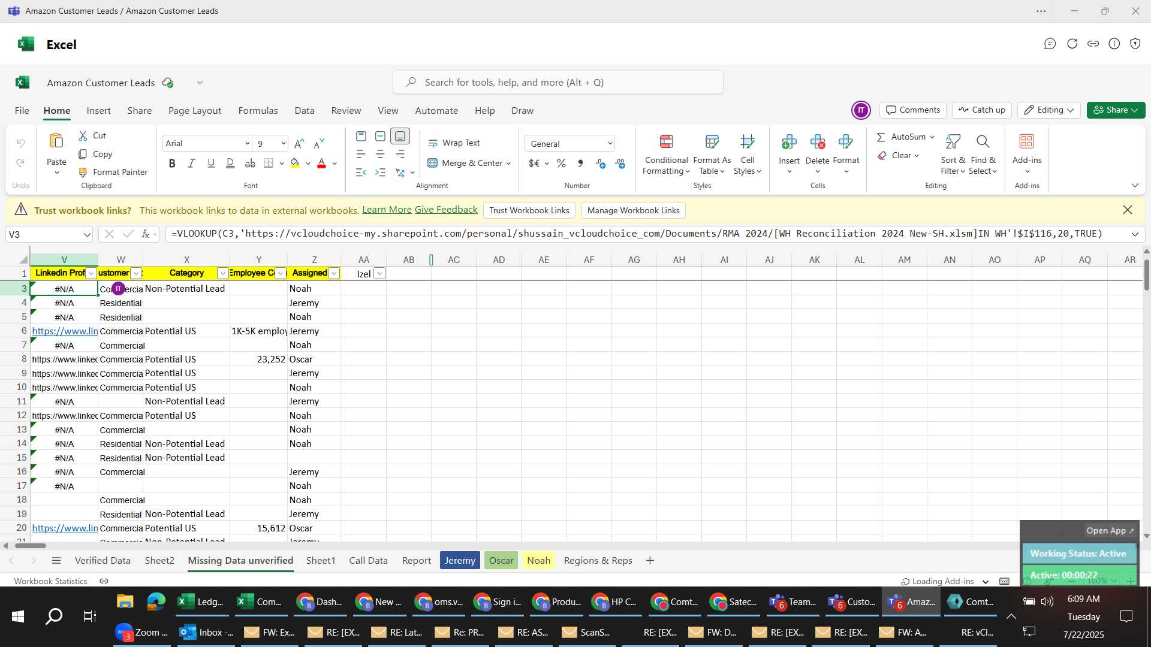1151x647 pixels.
Task: Click the Trust Workbook Links button
Action: point(529,210)
